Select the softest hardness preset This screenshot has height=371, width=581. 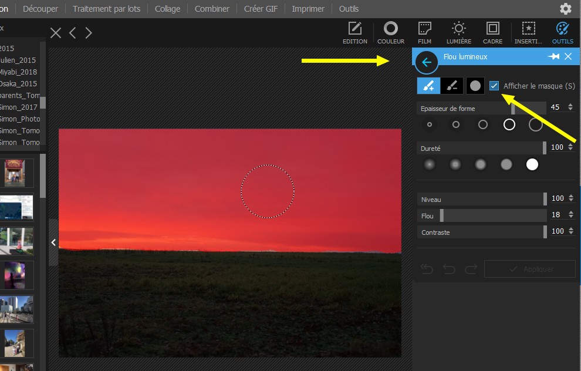click(x=430, y=164)
